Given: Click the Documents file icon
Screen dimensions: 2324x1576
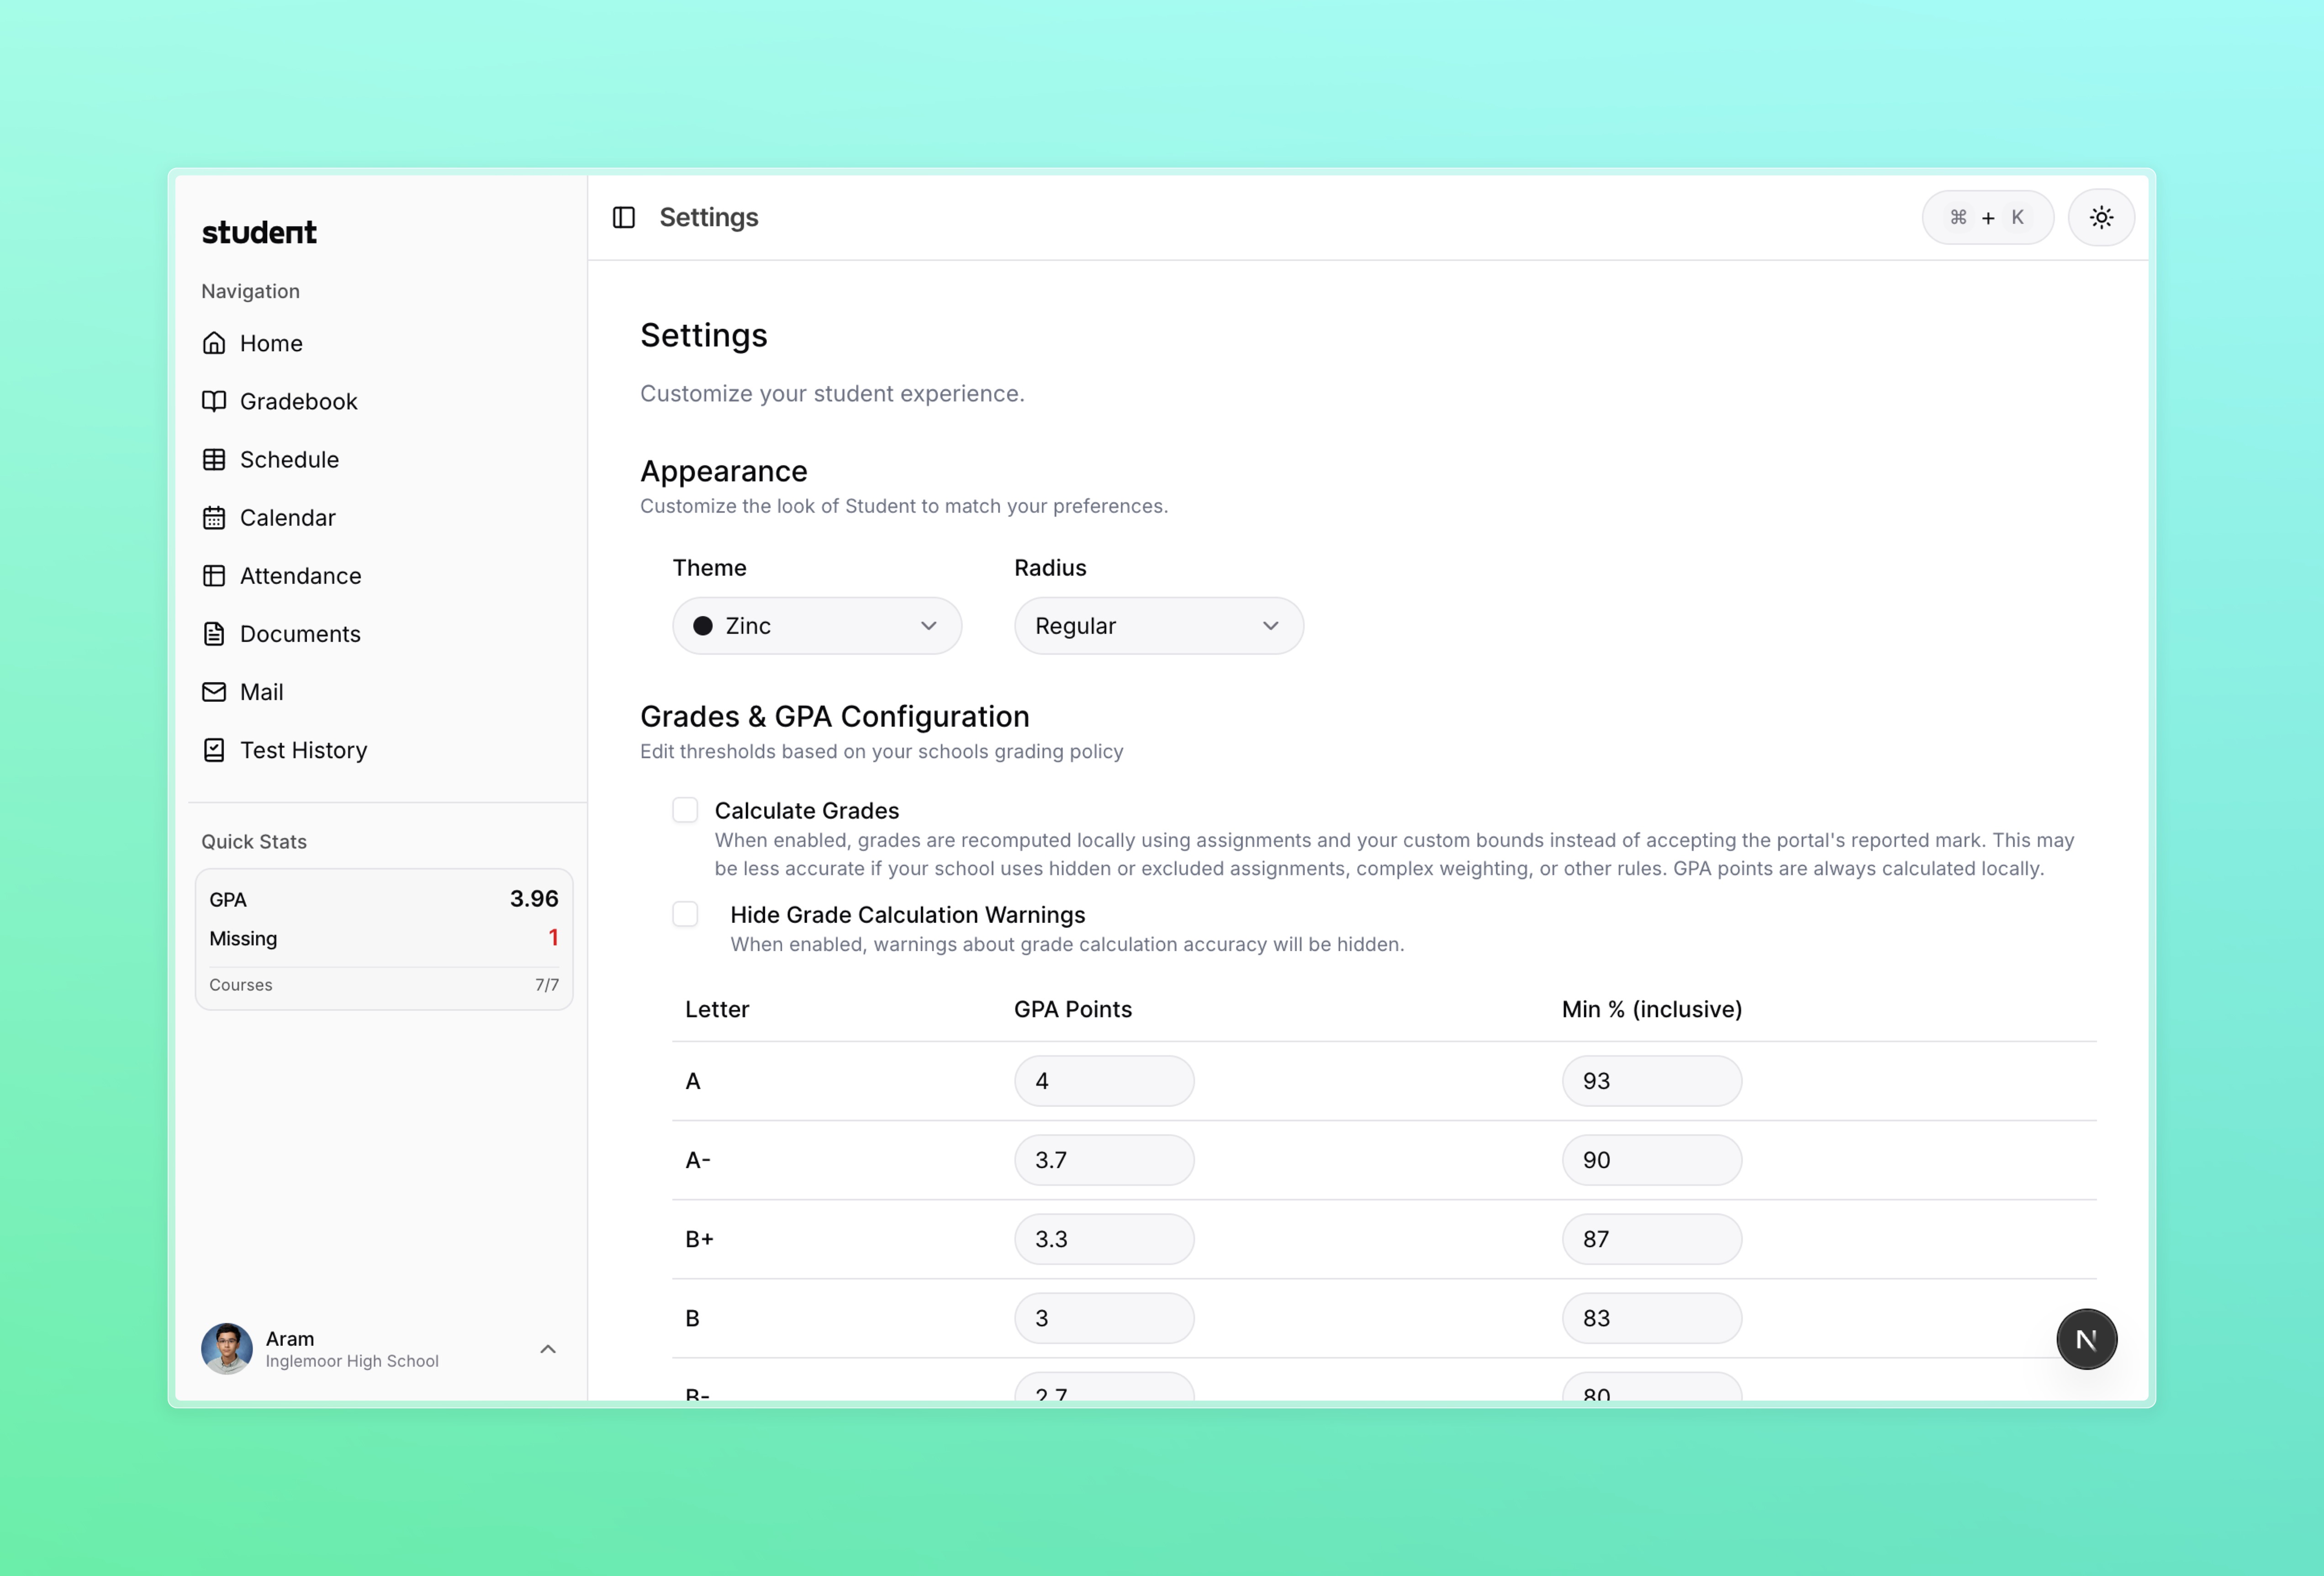Looking at the screenshot, I should coord(214,634).
